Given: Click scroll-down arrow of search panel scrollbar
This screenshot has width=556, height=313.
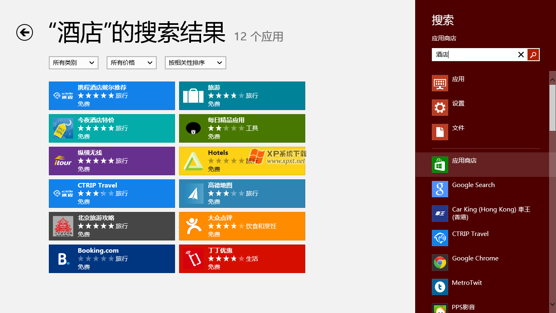Looking at the screenshot, I should point(552,304).
